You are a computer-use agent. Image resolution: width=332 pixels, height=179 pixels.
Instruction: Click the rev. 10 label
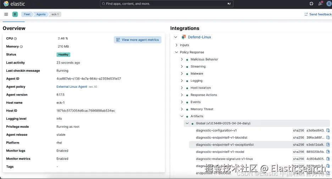[x=93, y=87]
